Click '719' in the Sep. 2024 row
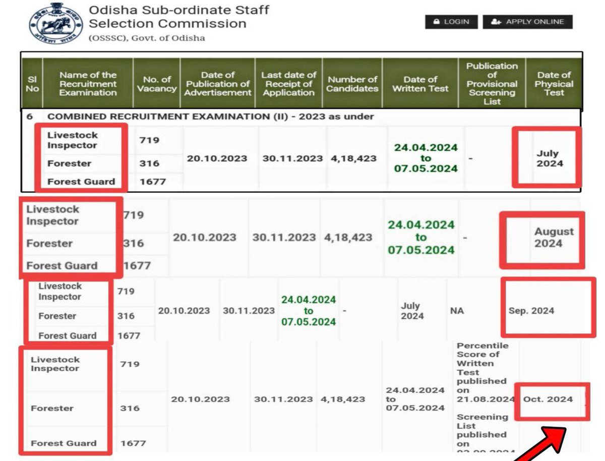The height and width of the screenshot is (461, 605). pos(126,292)
